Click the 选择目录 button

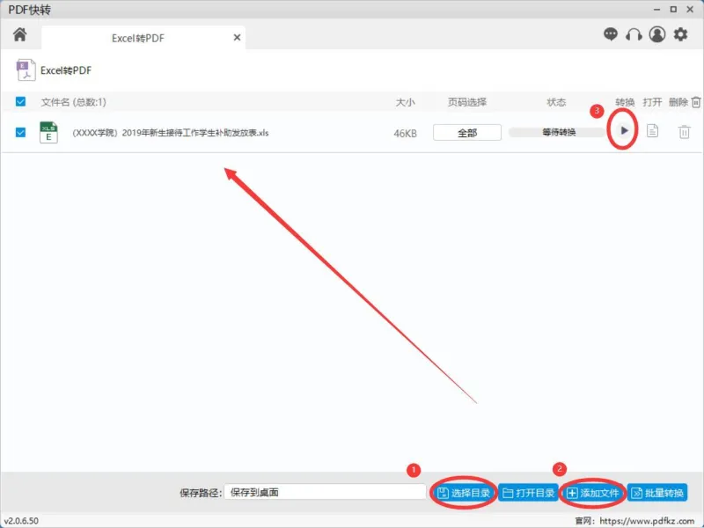point(464,493)
